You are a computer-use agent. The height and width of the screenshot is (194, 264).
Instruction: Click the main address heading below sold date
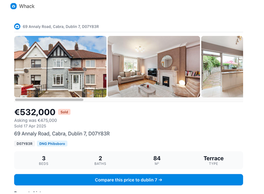62,134
